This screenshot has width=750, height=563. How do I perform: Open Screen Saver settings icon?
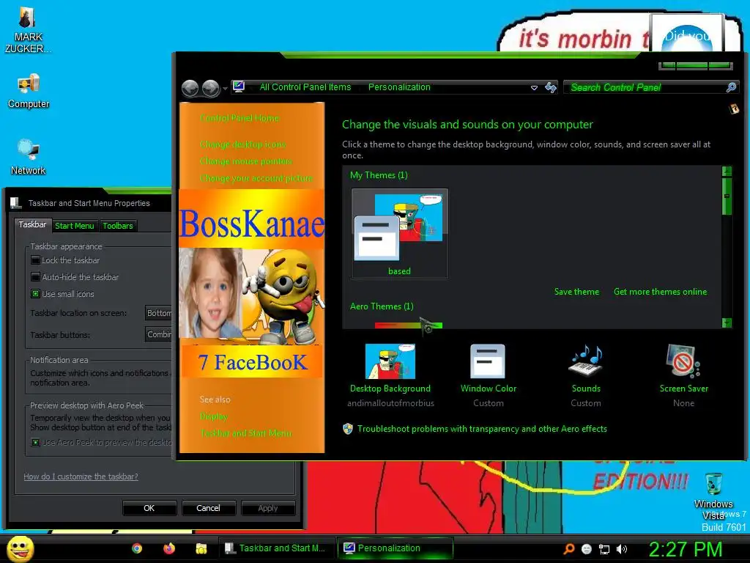tap(683, 361)
